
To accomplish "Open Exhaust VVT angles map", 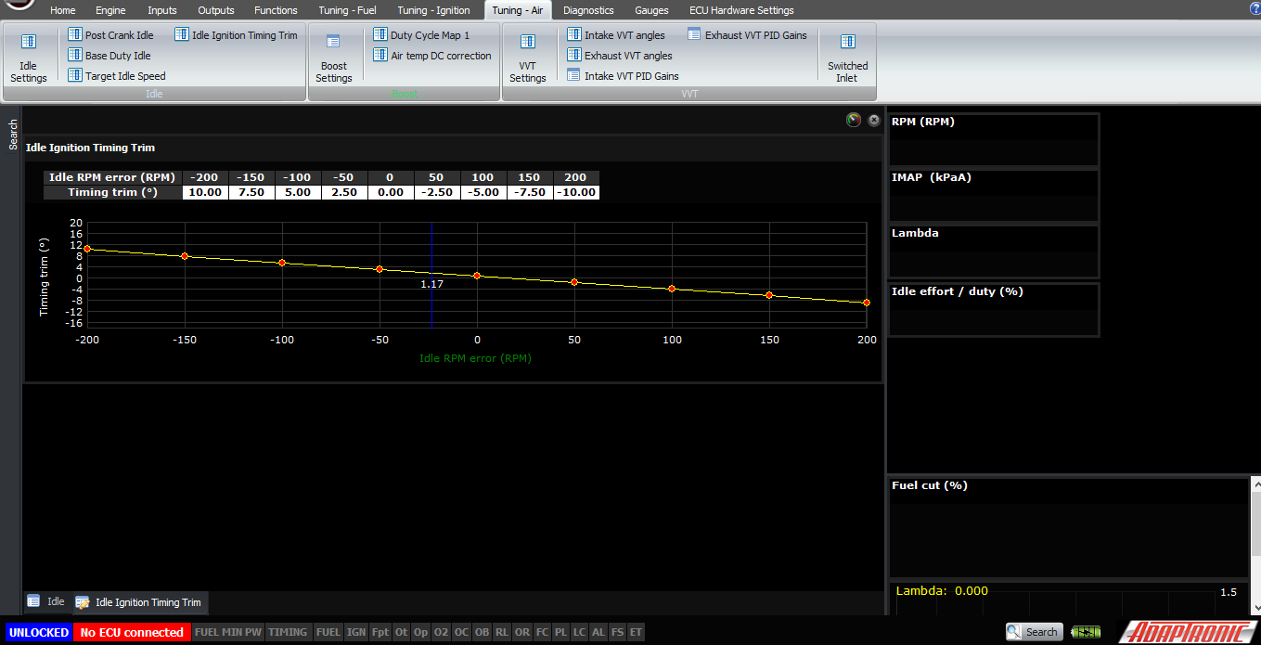I will pos(620,56).
